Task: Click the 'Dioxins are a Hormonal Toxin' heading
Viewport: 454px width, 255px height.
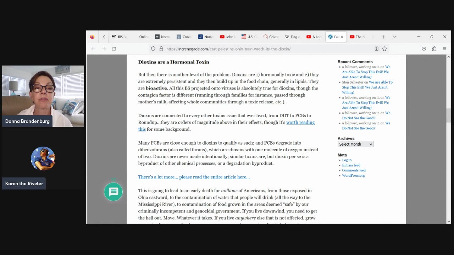Action: click(173, 62)
